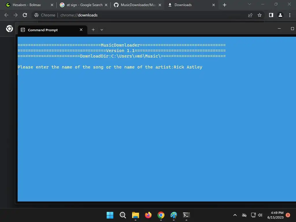Click the OneDrive cloud tray icon

pyautogui.click(x=244, y=215)
